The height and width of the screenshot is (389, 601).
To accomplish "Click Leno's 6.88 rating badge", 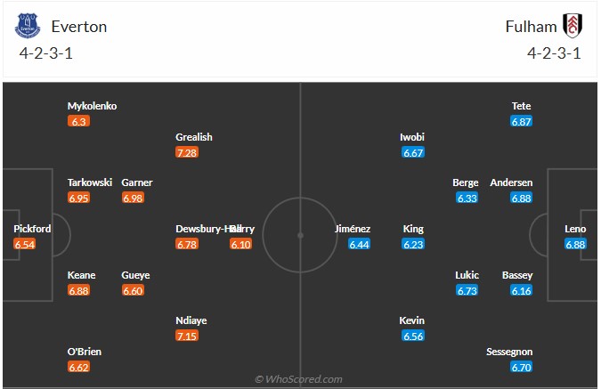I will 575,244.
